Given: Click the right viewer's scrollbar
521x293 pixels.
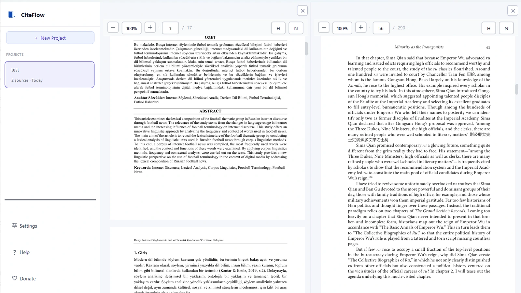Looking at the screenshot, I should 516,88.
